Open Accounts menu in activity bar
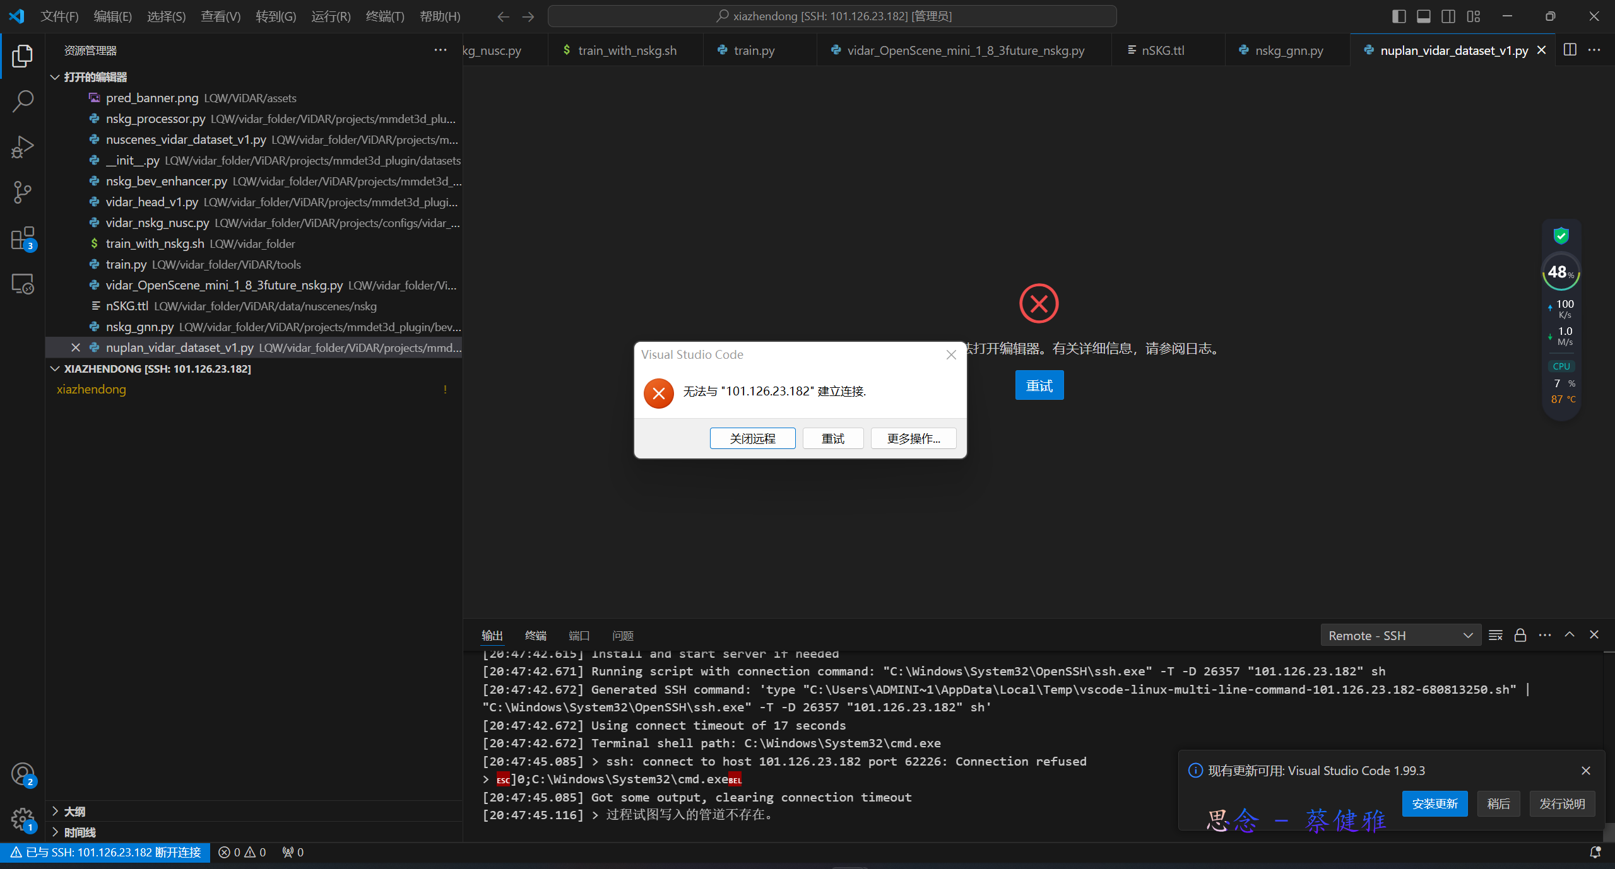This screenshot has width=1615, height=869. point(23,774)
